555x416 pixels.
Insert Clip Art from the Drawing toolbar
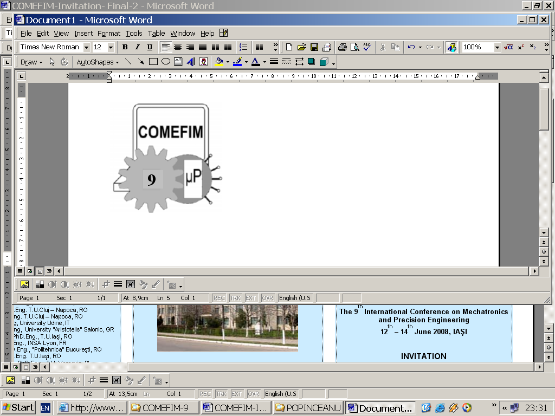click(204, 62)
